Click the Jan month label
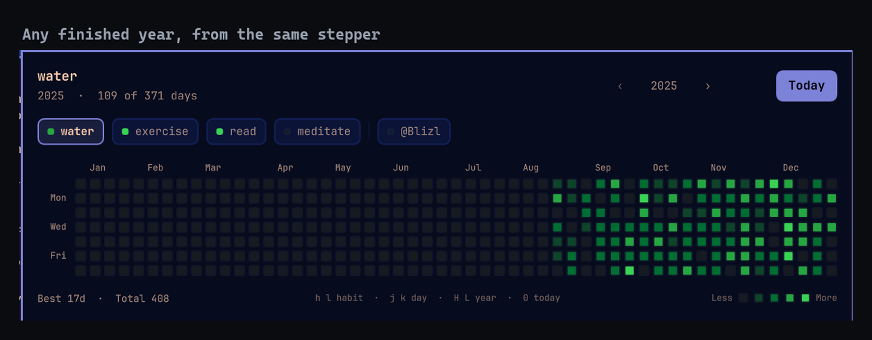This screenshot has height=340, width=872. [97, 168]
